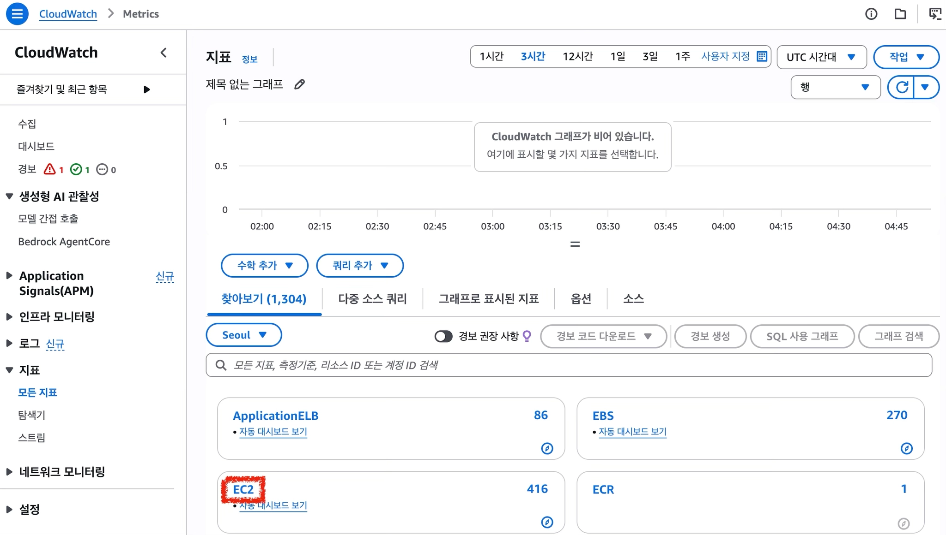Open refresh interval dropdown arrow
946x535 pixels.
click(x=926, y=87)
